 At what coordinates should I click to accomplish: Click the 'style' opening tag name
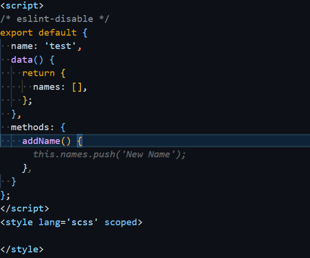click(x=19, y=223)
